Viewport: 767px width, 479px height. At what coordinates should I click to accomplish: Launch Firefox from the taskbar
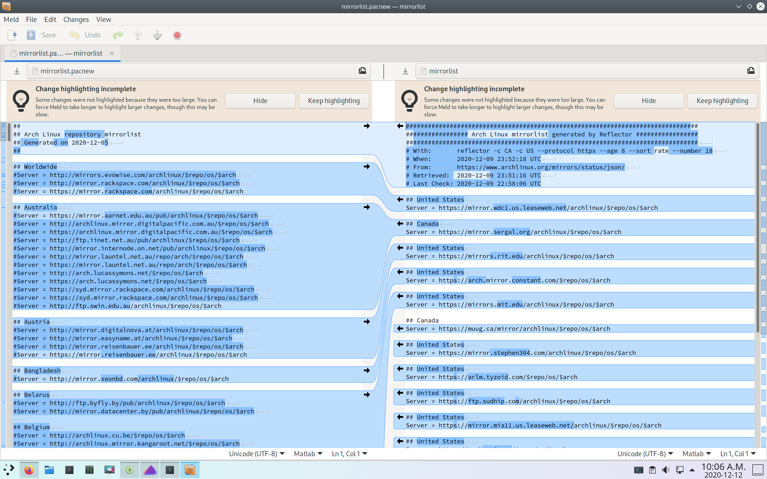pos(29,470)
